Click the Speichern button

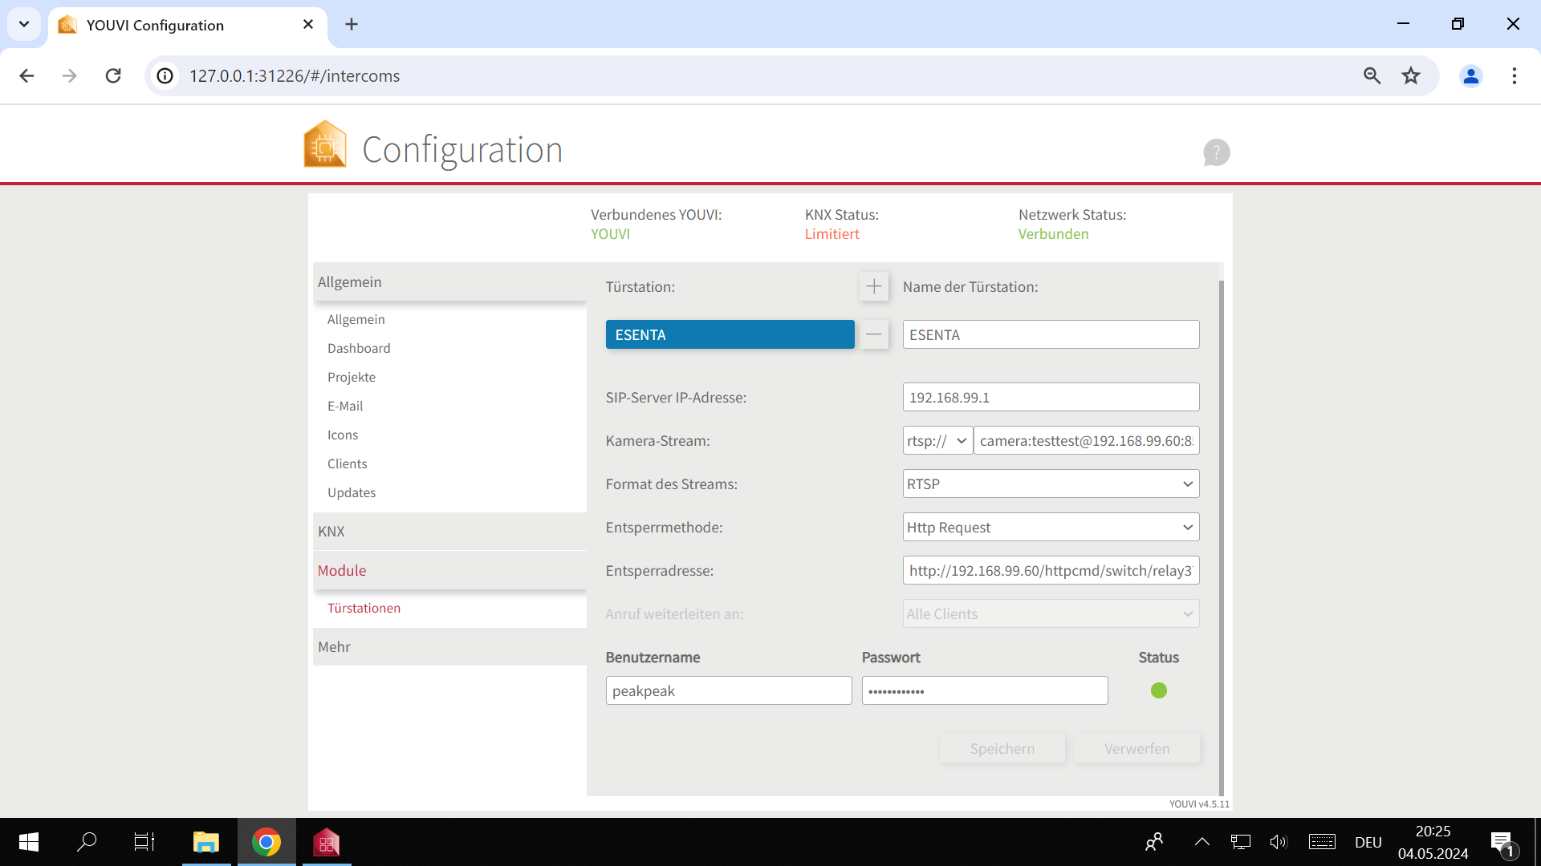pyautogui.click(x=1002, y=748)
